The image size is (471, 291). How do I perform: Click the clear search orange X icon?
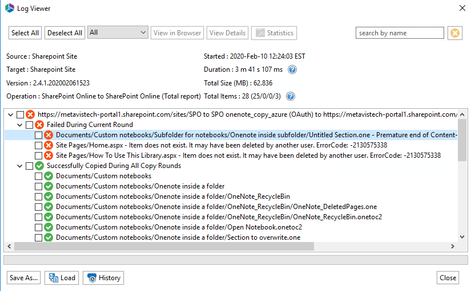454,33
